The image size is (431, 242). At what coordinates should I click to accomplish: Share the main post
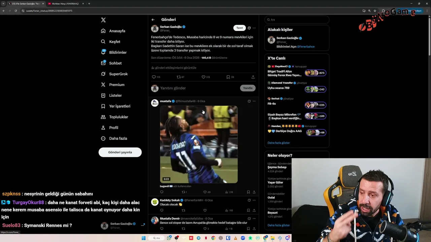pos(253,77)
